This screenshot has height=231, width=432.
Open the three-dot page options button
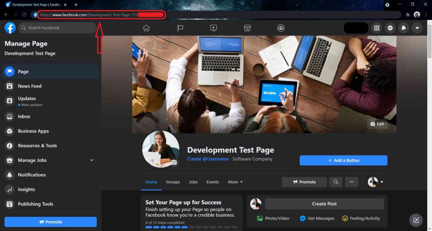(351, 182)
